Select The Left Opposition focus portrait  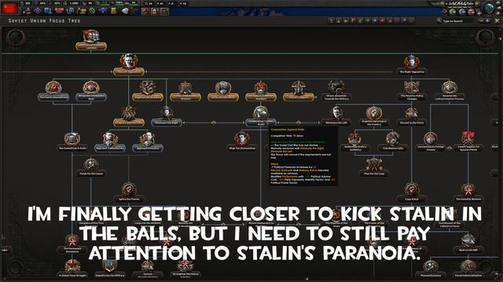pyautogui.click(x=129, y=61)
